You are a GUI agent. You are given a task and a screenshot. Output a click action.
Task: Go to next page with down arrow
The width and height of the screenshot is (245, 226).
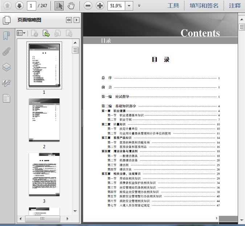tap(19, 6)
